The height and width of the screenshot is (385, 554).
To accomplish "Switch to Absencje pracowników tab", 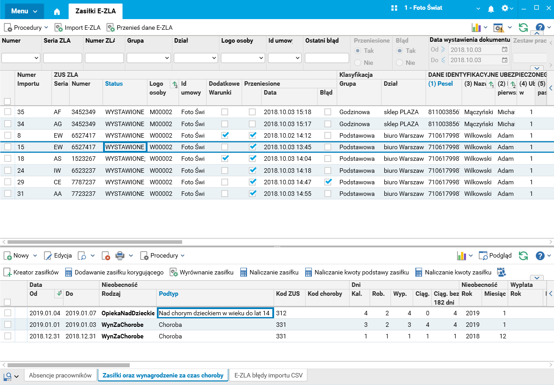I will click(60, 375).
